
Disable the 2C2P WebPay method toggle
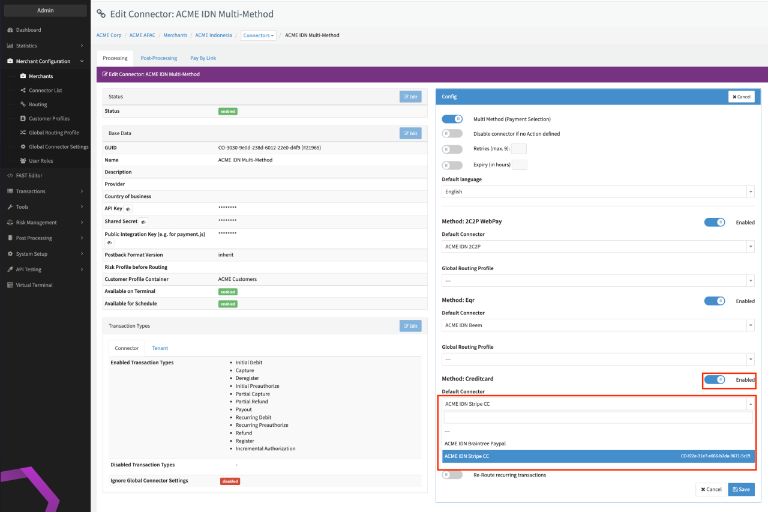[714, 222]
